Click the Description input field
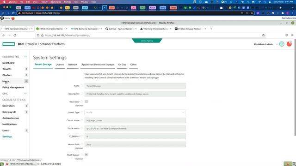The image size is (296, 166). click(135, 94)
